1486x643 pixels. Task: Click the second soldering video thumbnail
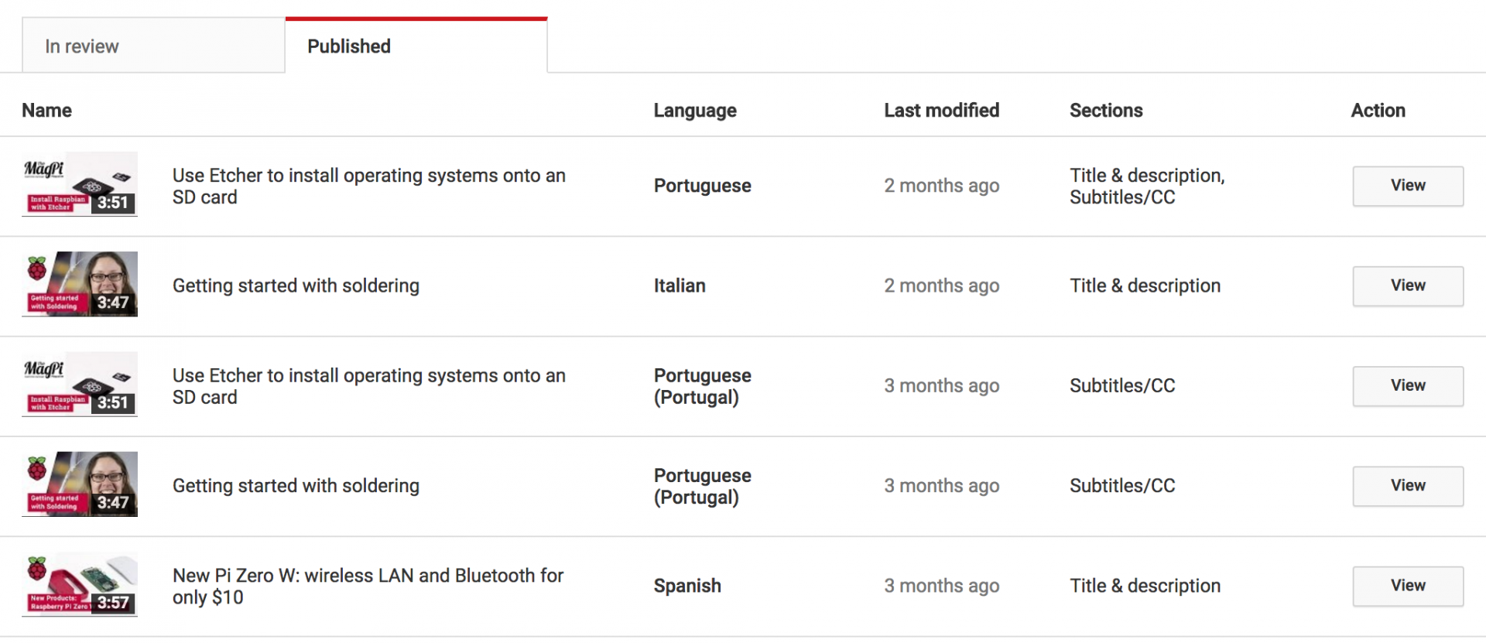(x=79, y=484)
